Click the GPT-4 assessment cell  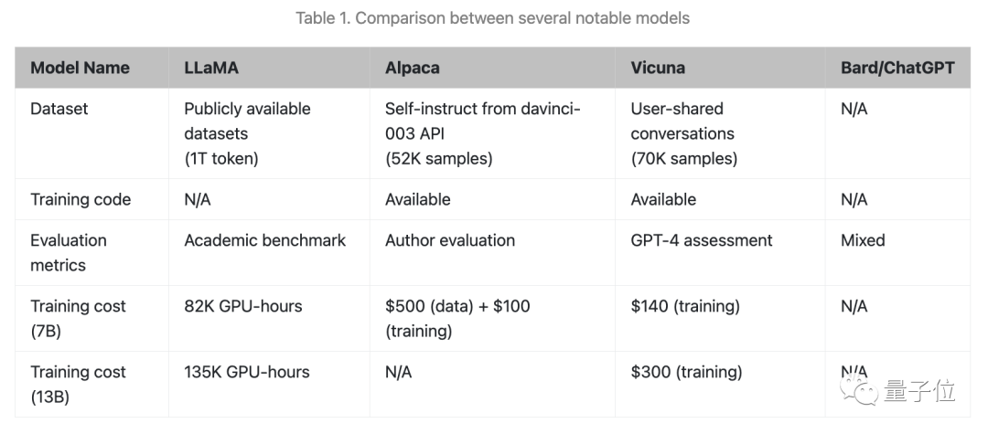(702, 240)
